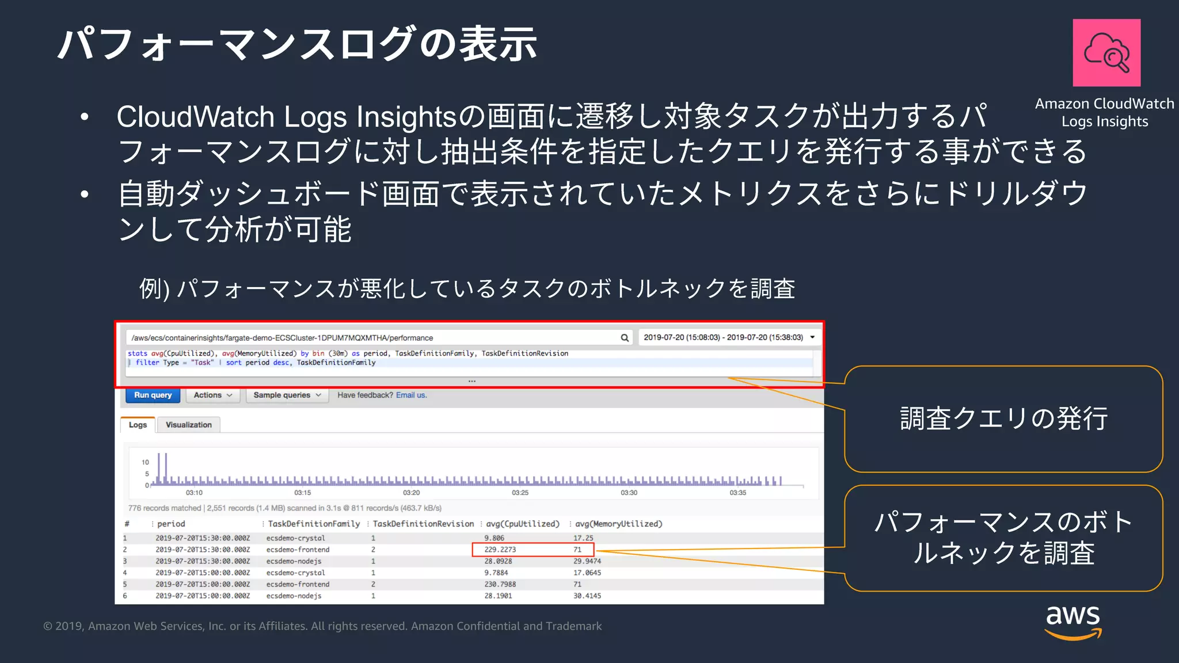Click the Amazon CloudWatch Logs Insights icon
The image size is (1179, 663).
1106,53
